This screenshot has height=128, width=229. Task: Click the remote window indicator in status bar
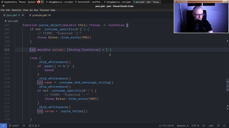point(3,126)
